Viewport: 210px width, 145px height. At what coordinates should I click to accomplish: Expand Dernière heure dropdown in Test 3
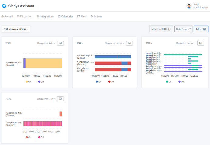pos(114,43)
